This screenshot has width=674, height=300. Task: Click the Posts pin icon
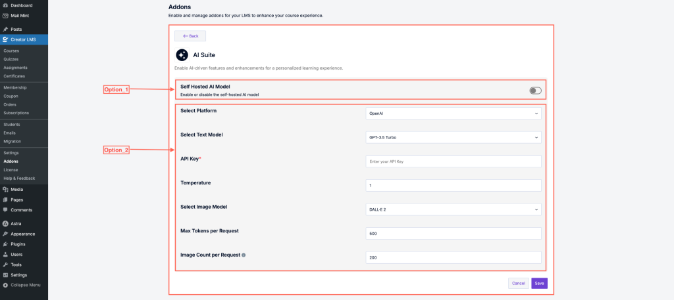click(x=5, y=30)
